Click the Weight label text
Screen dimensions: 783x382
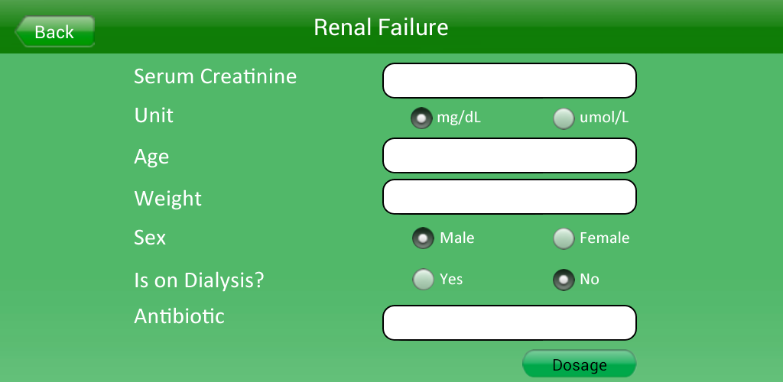tap(167, 199)
